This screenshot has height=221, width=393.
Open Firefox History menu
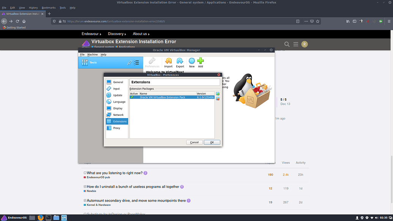coord(33,8)
